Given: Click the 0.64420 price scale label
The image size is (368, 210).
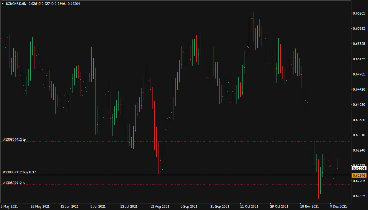Looking at the screenshot, I should coord(359,89).
